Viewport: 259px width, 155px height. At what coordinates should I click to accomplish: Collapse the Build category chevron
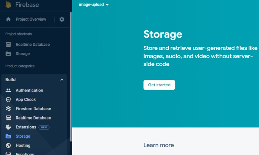62,80
